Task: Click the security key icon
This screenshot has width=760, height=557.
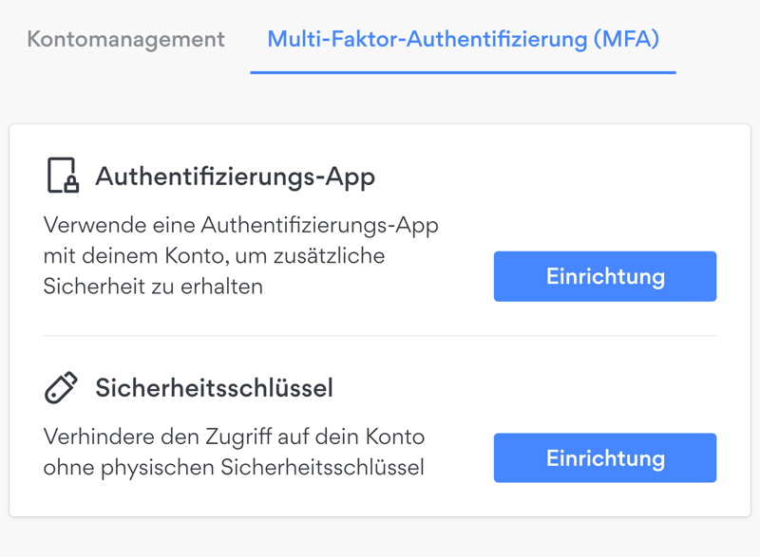Action: click(62, 387)
